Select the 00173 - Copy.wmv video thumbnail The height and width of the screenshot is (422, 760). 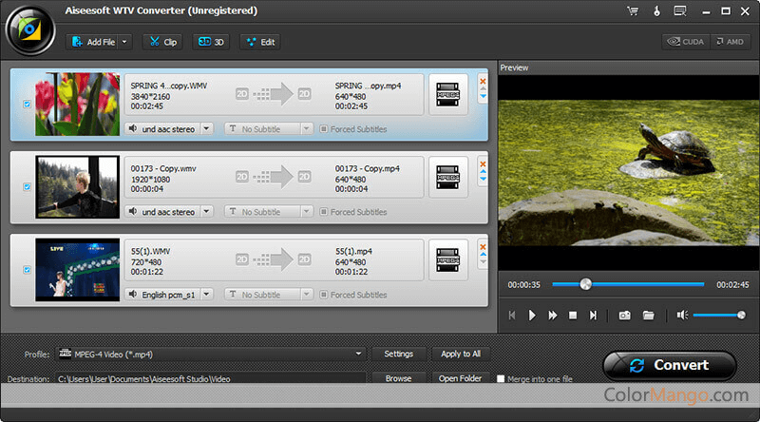tap(77, 187)
